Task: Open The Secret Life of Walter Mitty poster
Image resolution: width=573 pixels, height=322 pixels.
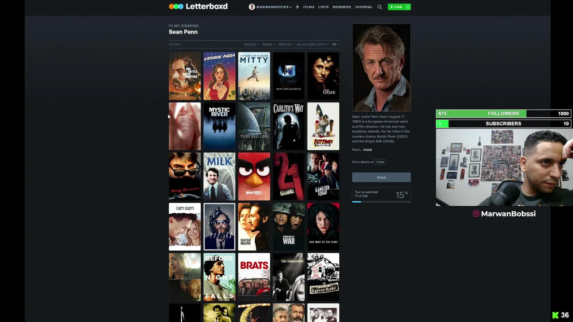Action: 254,76
